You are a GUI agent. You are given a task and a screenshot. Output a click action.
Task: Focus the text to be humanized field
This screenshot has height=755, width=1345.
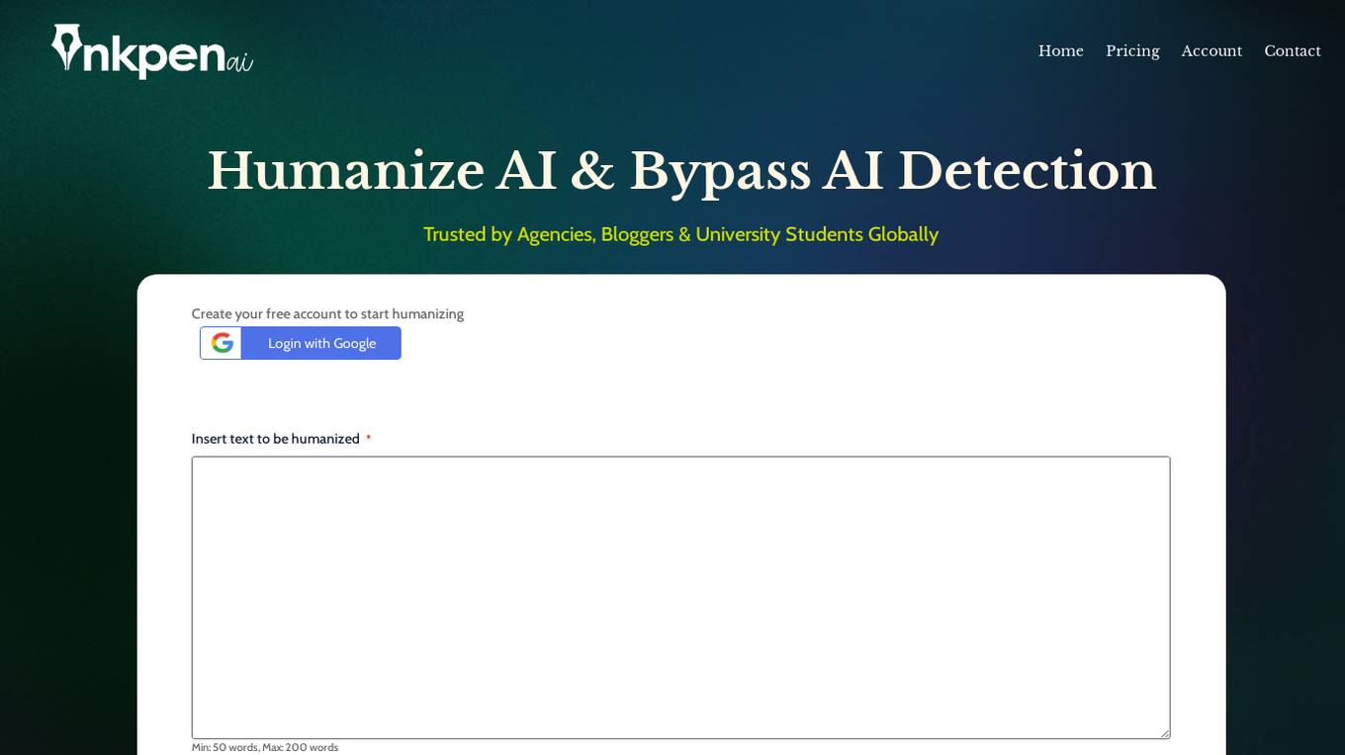[680, 597]
